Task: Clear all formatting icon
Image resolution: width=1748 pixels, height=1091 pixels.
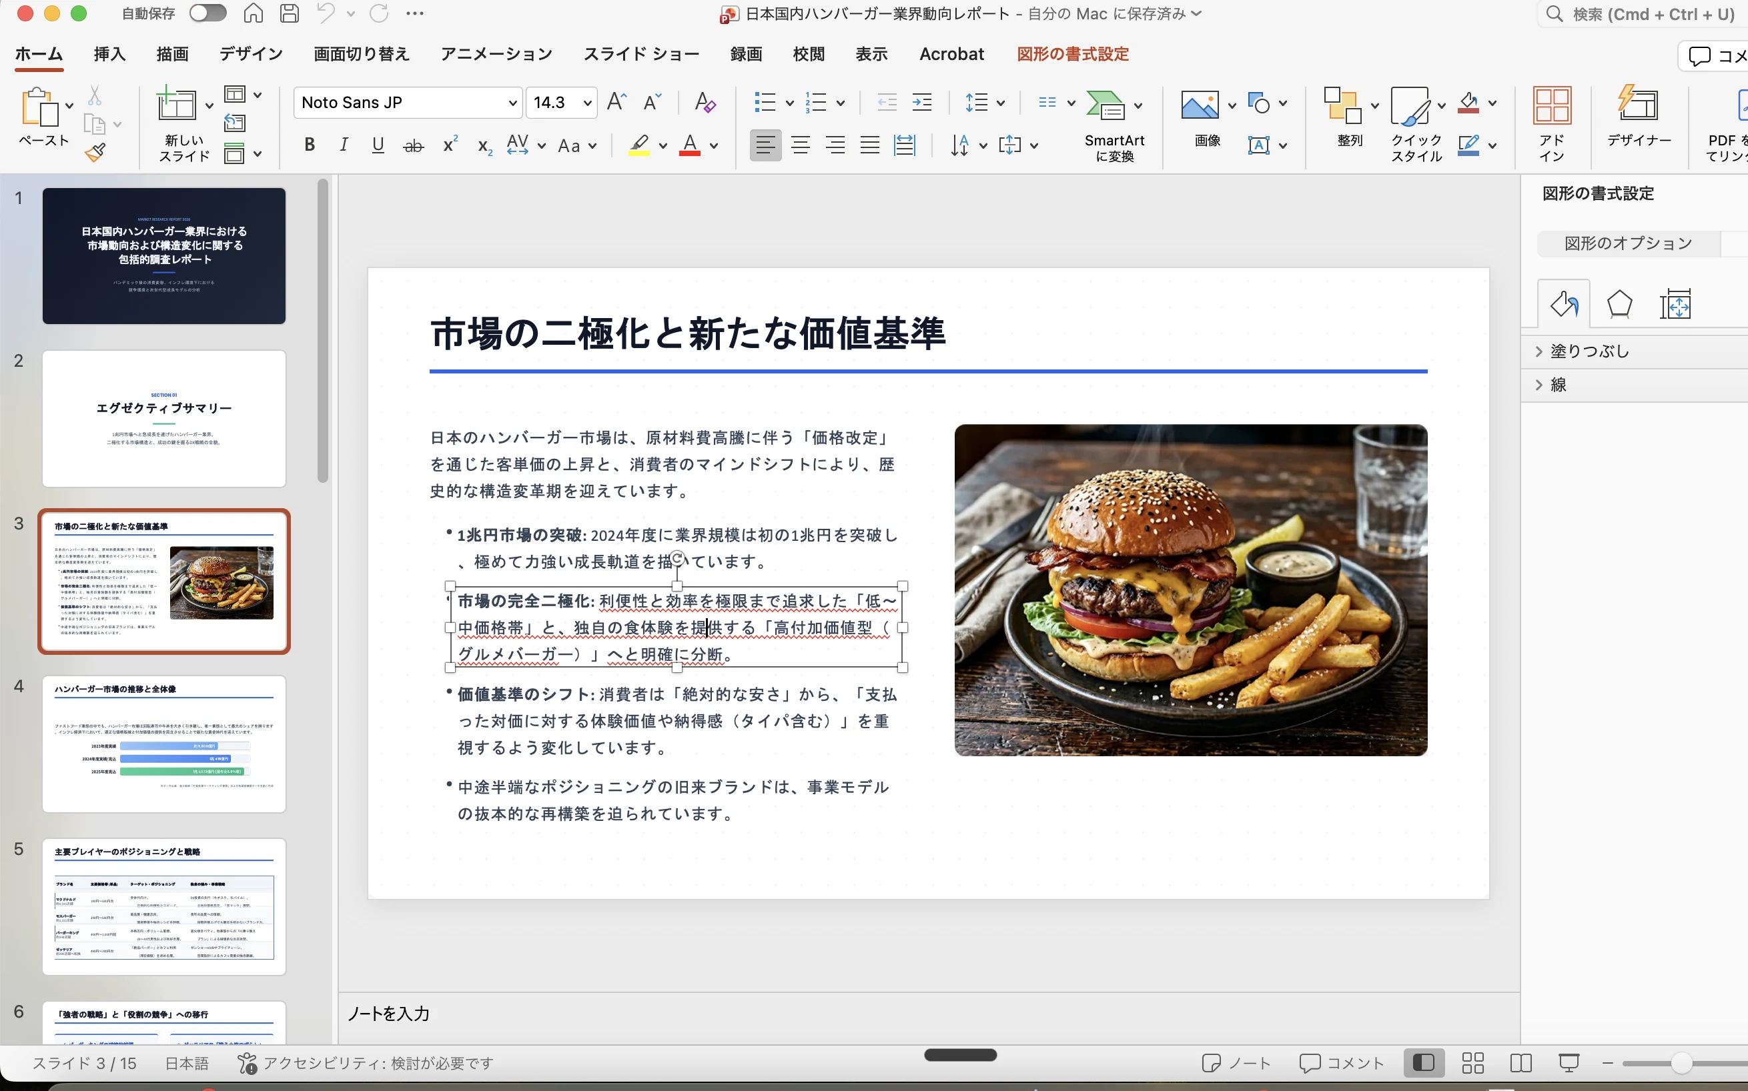Action: [705, 103]
